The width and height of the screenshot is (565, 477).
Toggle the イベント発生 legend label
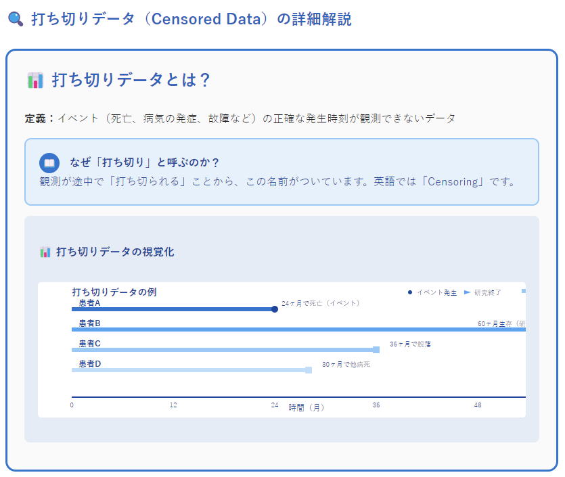pos(437,292)
